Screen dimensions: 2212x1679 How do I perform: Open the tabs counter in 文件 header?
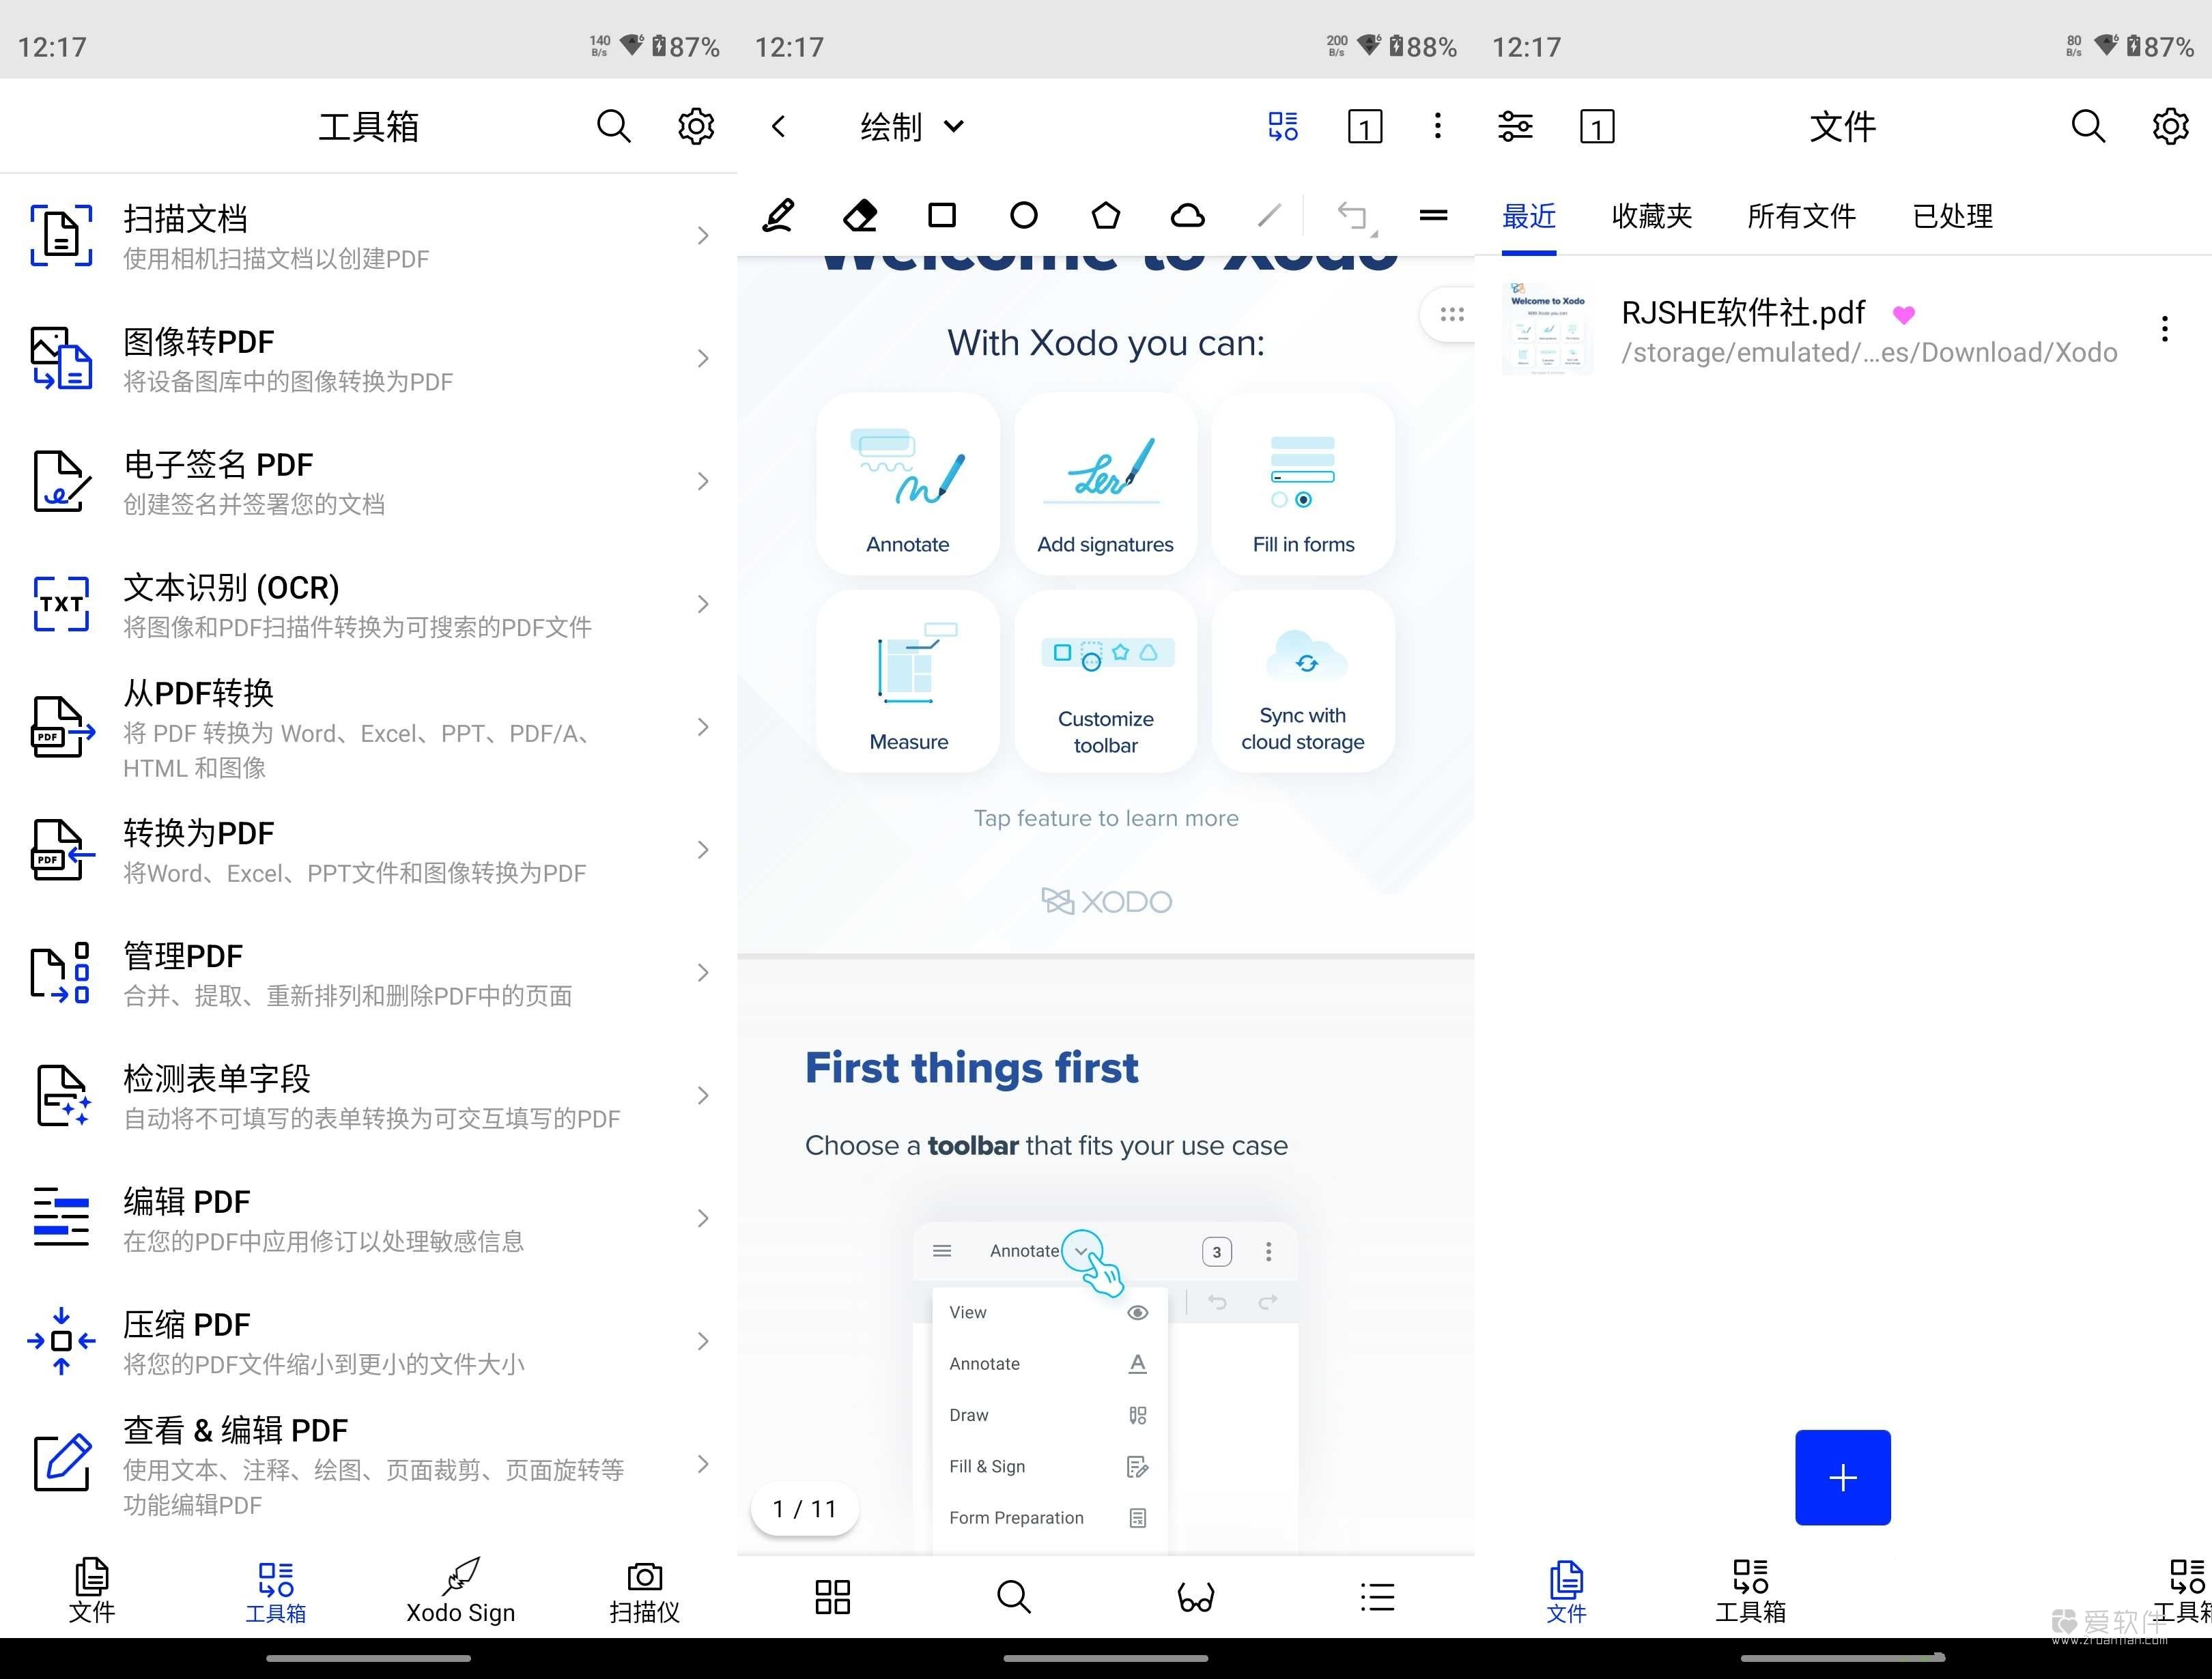[1597, 127]
